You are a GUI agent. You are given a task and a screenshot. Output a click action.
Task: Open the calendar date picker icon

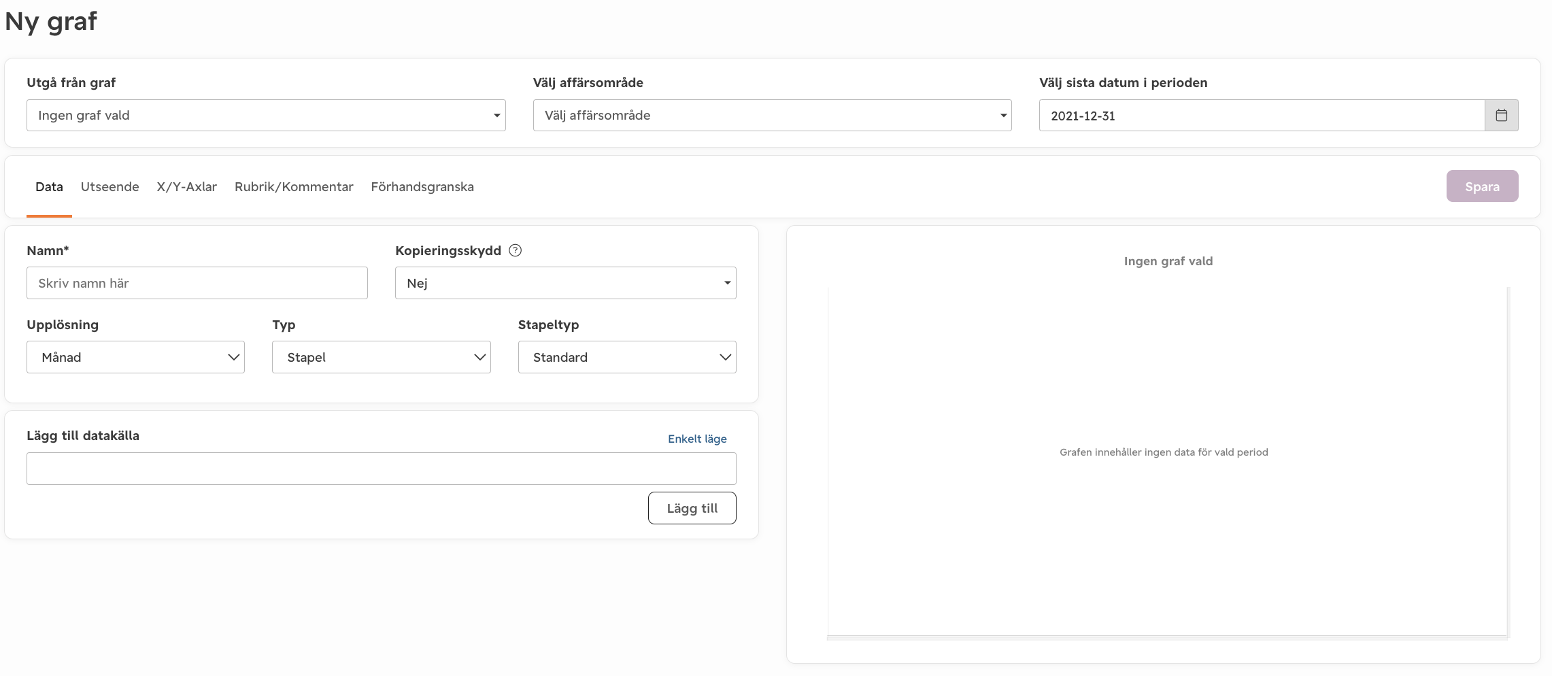pyautogui.click(x=1501, y=116)
